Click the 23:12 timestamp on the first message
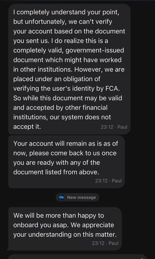This screenshot has width=155, height=259. click(107, 127)
